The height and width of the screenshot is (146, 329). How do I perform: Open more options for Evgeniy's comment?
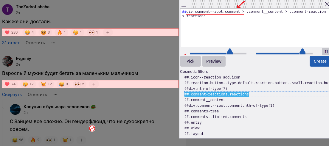click(x=55, y=95)
